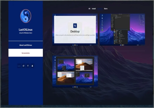Image resolution: width=154 pixels, height=108 pixels.
Task: Select the Store filter tab
Action: pyautogui.click(x=106, y=9)
